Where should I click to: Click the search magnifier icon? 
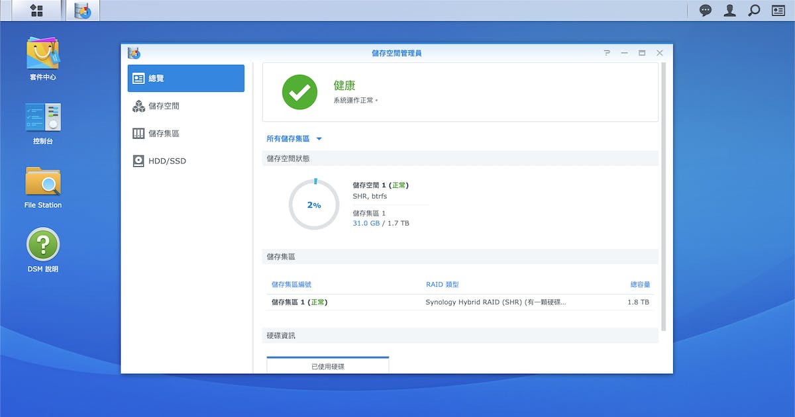(754, 11)
